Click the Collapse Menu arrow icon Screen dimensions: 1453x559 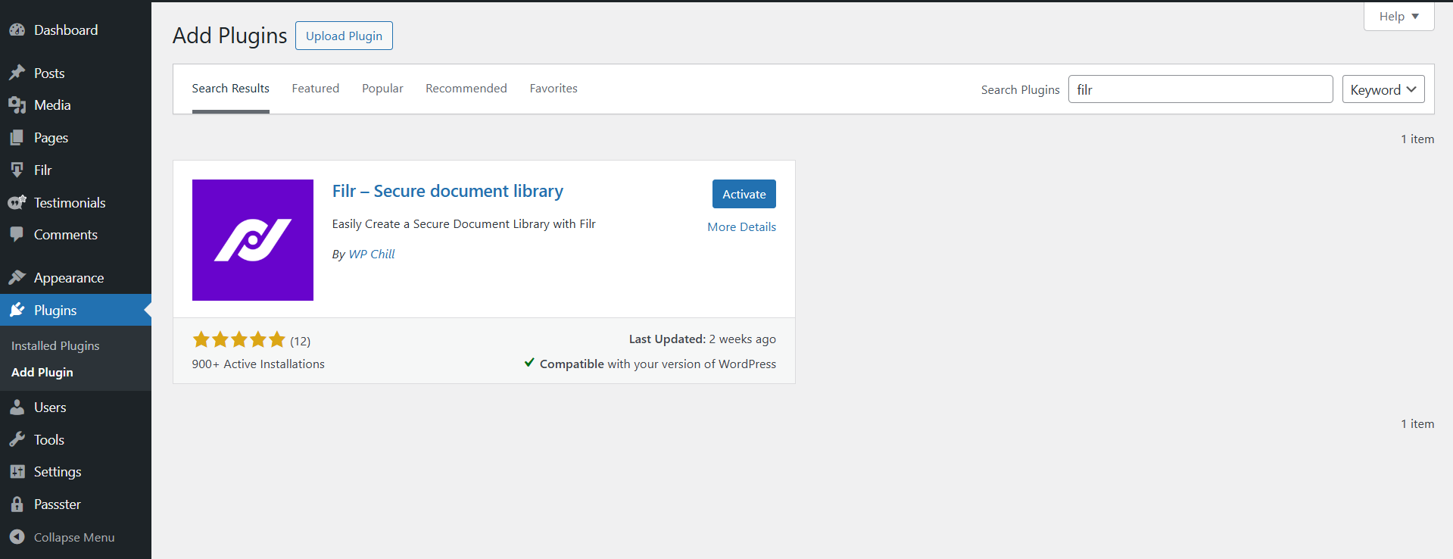[17, 537]
